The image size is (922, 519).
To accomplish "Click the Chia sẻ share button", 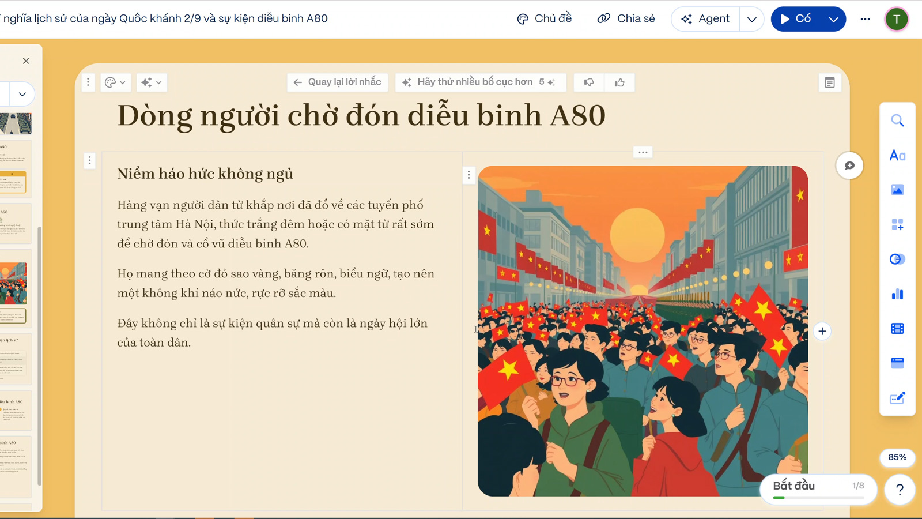I will tap(626, 18).
